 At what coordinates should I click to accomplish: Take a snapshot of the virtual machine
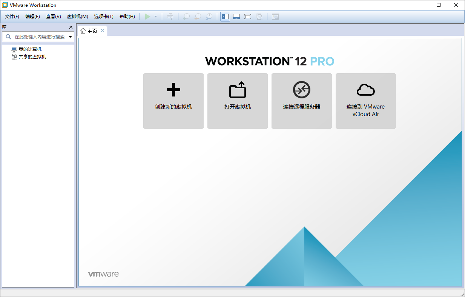click(x=186, y=16)
